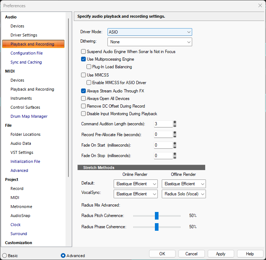Open Initialization File page
Image resolution: width=266 pixels, height=260 pixels.
tap(25, 161)
